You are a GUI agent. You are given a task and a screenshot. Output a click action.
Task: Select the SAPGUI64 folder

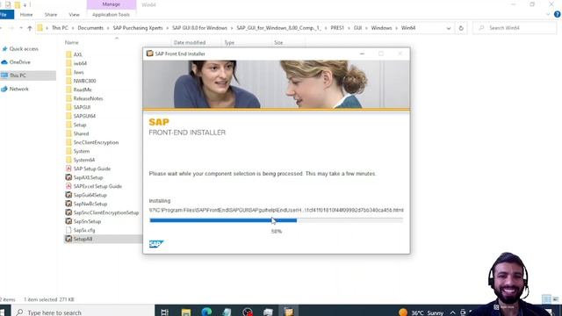84,116
